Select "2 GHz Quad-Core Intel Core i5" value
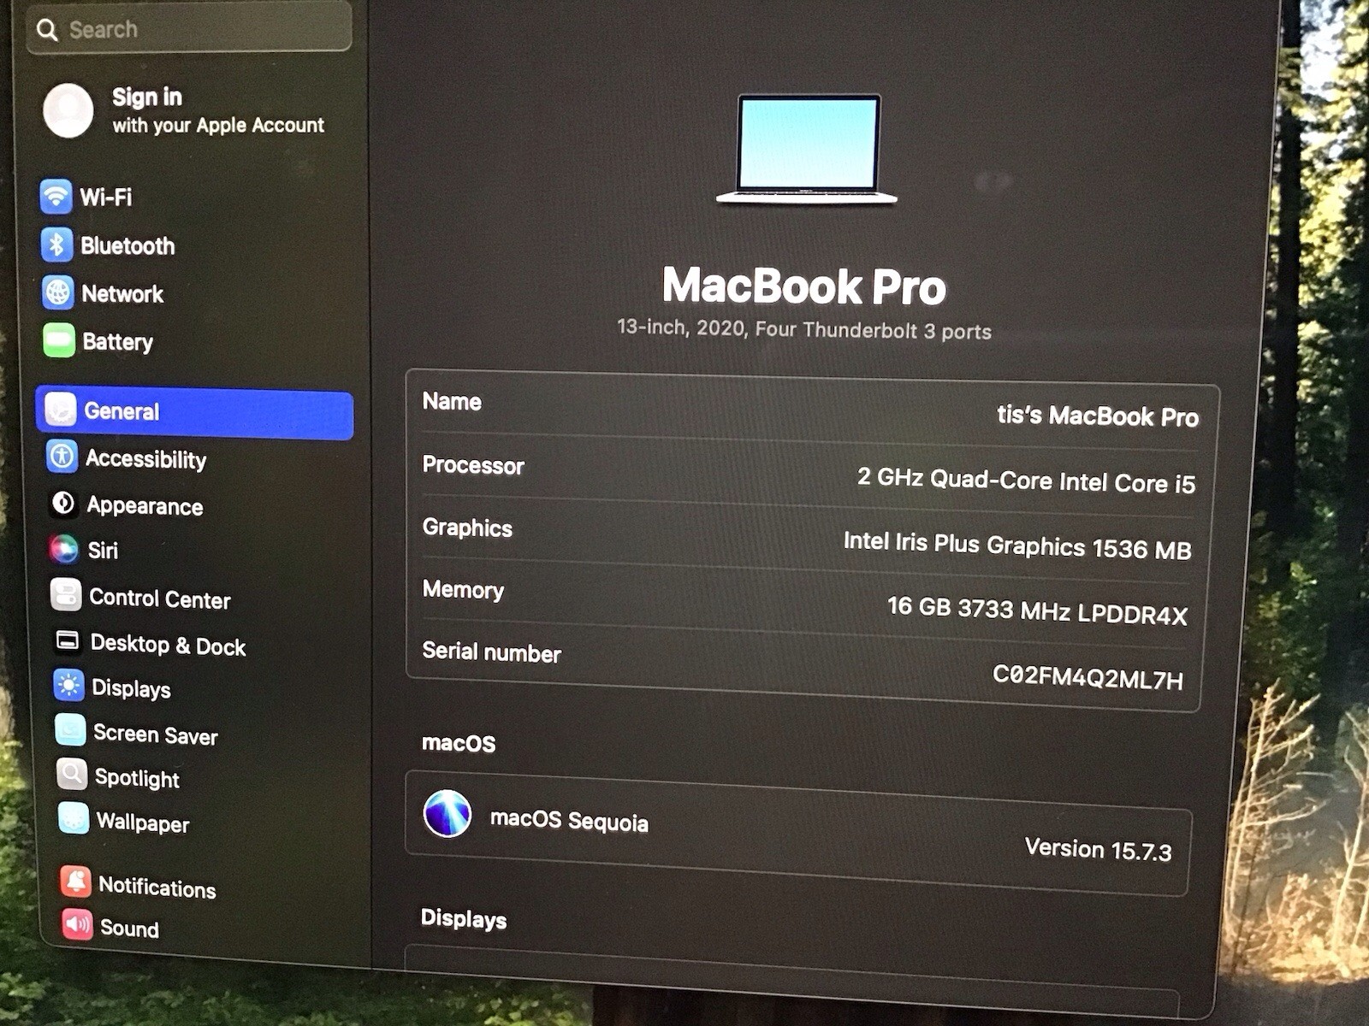The height and width of the screenshot is (1026, 1369). tap(1027, 481)
